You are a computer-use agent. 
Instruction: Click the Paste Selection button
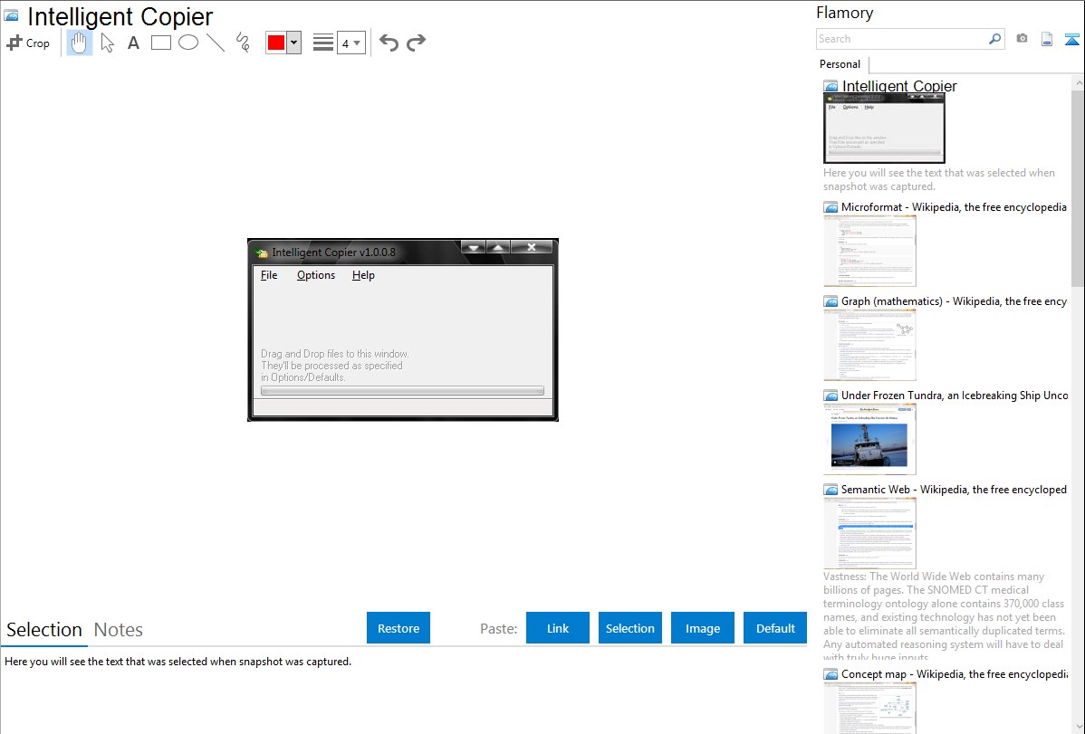coord(630,628)
